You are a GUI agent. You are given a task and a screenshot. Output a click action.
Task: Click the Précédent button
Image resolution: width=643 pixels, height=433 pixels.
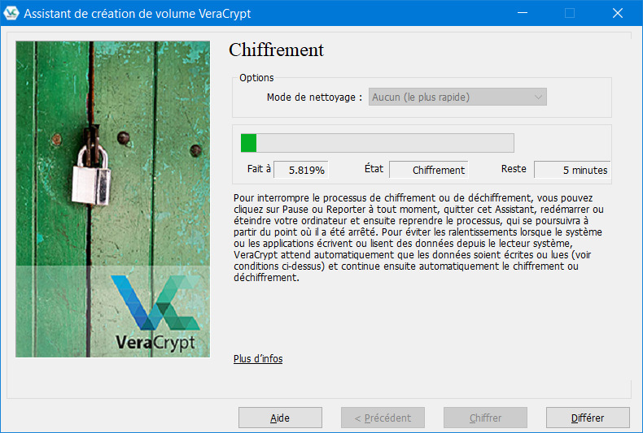[383, 418]
